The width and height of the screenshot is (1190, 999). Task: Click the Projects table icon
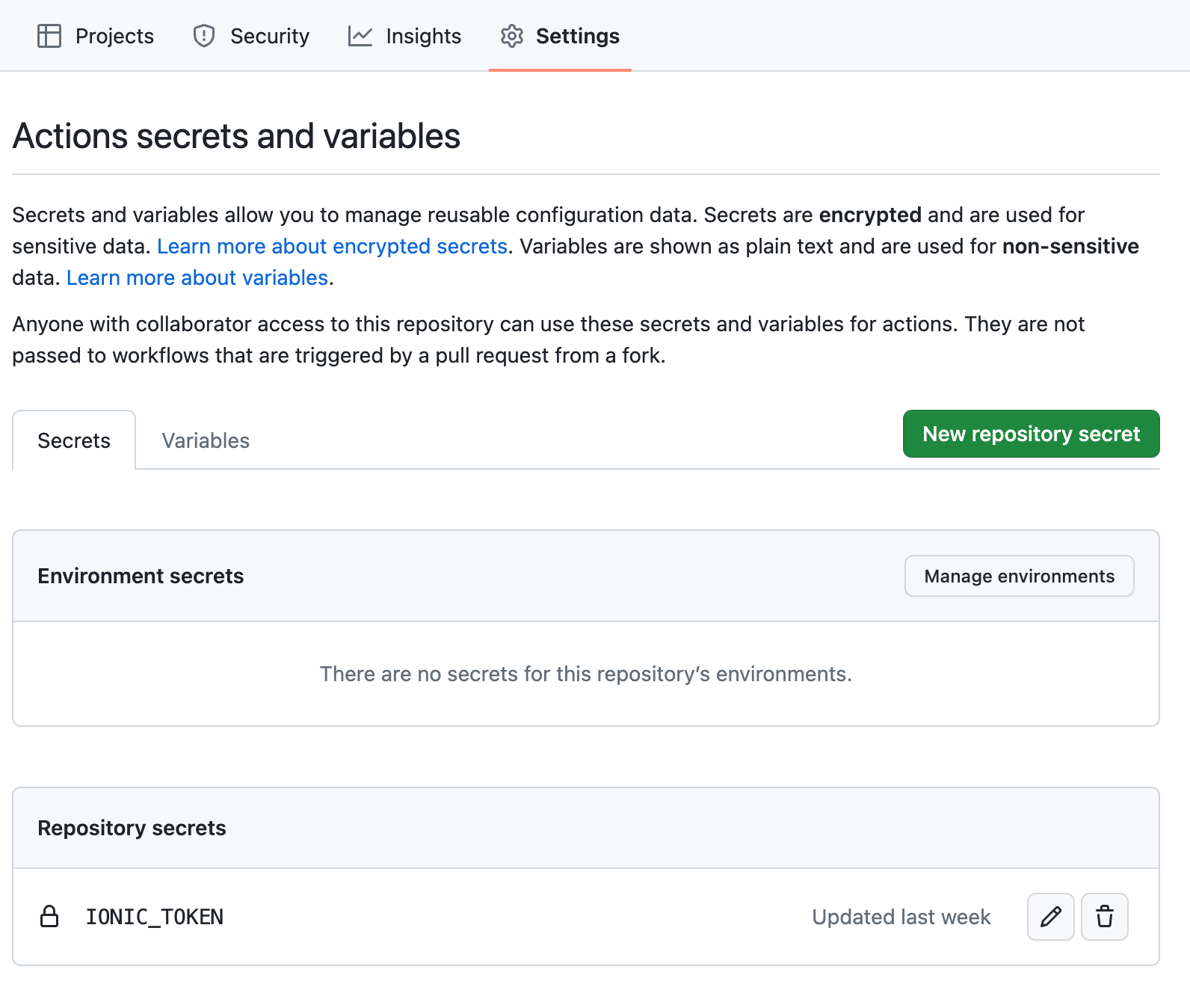point(49,36)
